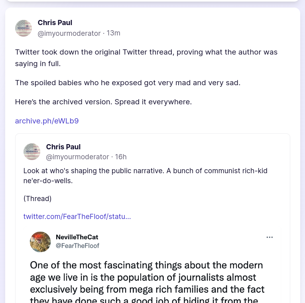Click the @imyourmoderator handle beside 16h
Viewport: 305px width, 303px height.
coord(77,157)
